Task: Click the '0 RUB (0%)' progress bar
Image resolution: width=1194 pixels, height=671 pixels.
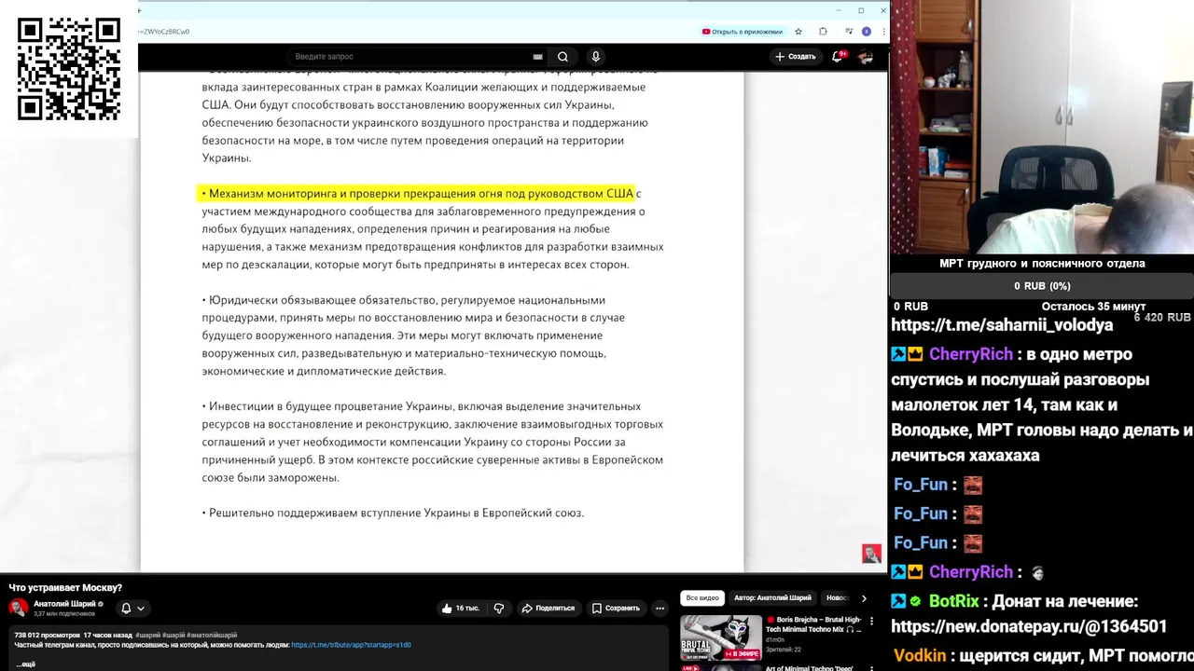Action: coord(1042,286)
